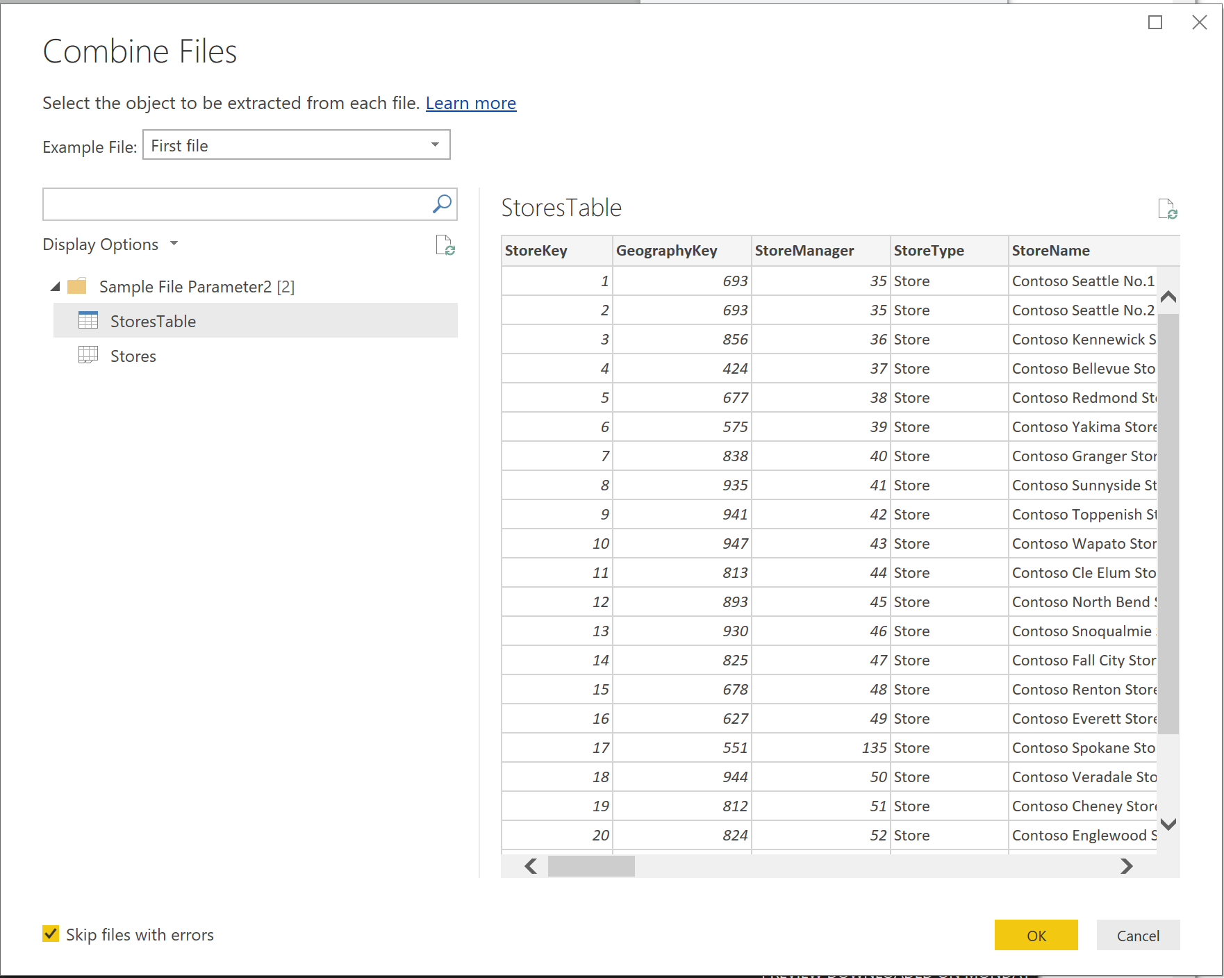Click the preview scroll up arrow
The height and width of the screenshot is (978, 1224).
tap(1168, 297)
